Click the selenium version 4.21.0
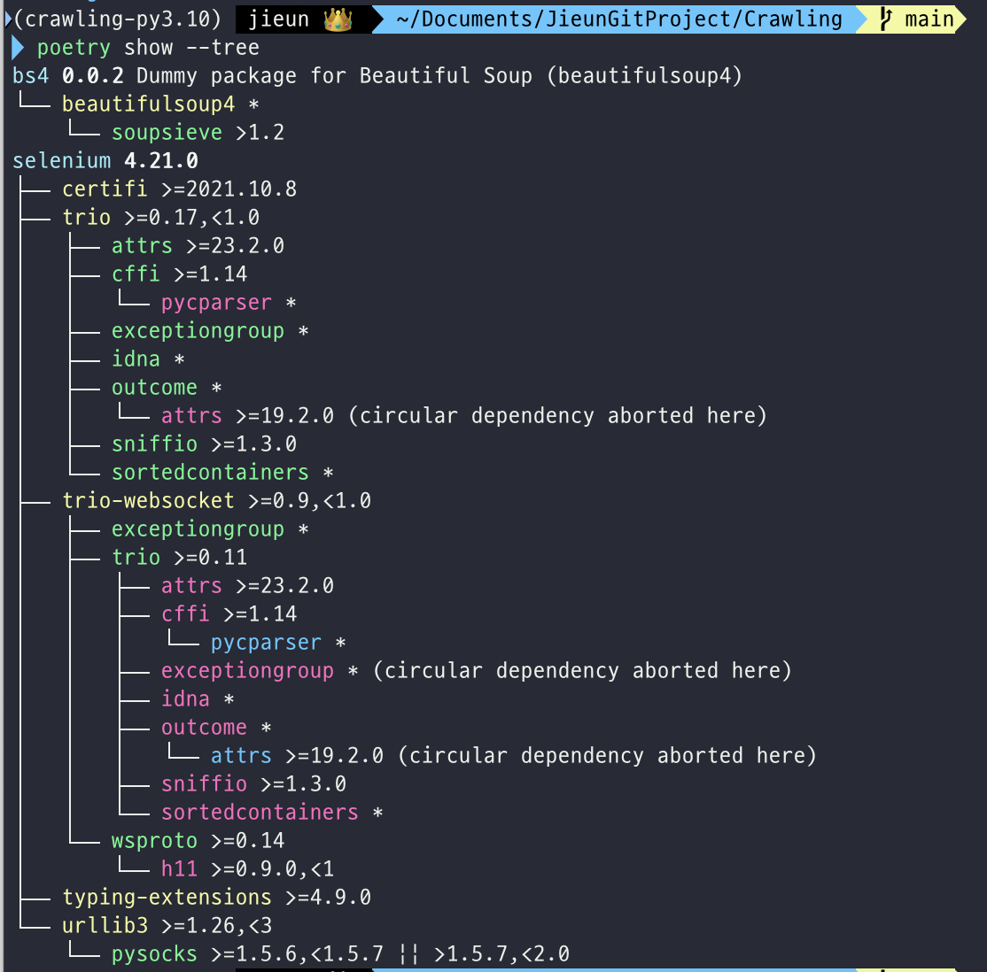The width and height of the screenshot is (987, 972). click(x=161, y=161)
